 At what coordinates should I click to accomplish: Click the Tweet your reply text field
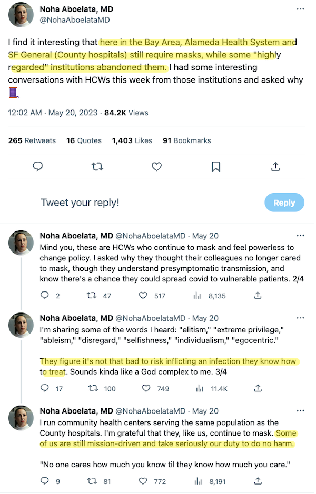80,203
